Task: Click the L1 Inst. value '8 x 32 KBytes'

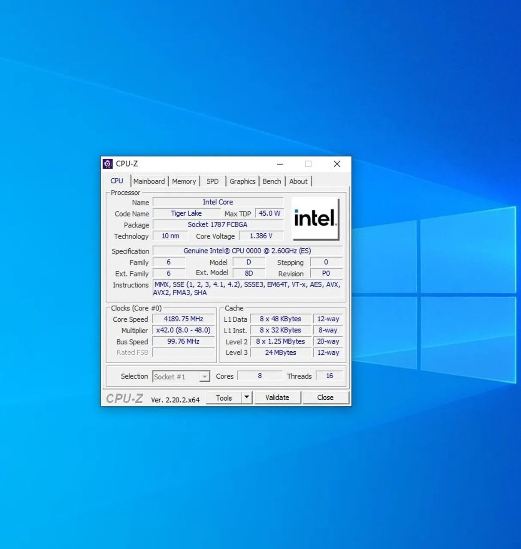Action: point(281,330)
